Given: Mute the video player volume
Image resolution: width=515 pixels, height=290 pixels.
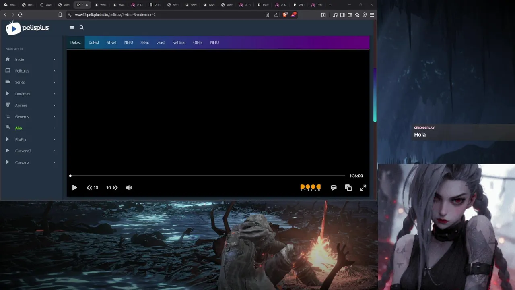Looking at the screenshot, I should click(x=129, y=188).
